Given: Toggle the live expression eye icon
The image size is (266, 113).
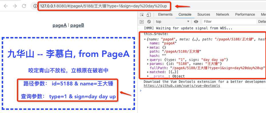Looking at the screenshot, I should [x=196, y=22].
